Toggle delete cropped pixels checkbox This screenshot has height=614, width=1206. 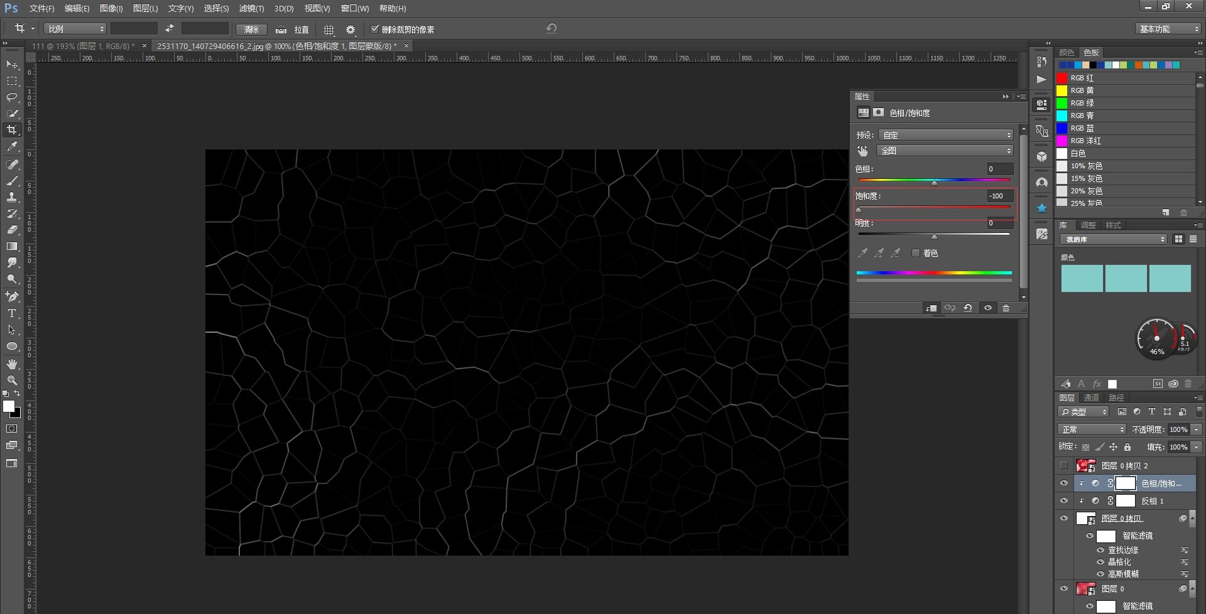pyautogui.click(x=375, y=29)
